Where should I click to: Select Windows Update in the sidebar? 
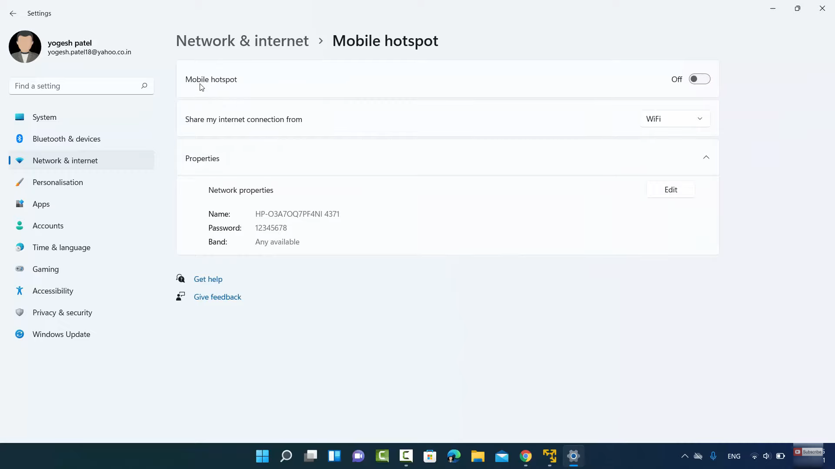point(61,334)
